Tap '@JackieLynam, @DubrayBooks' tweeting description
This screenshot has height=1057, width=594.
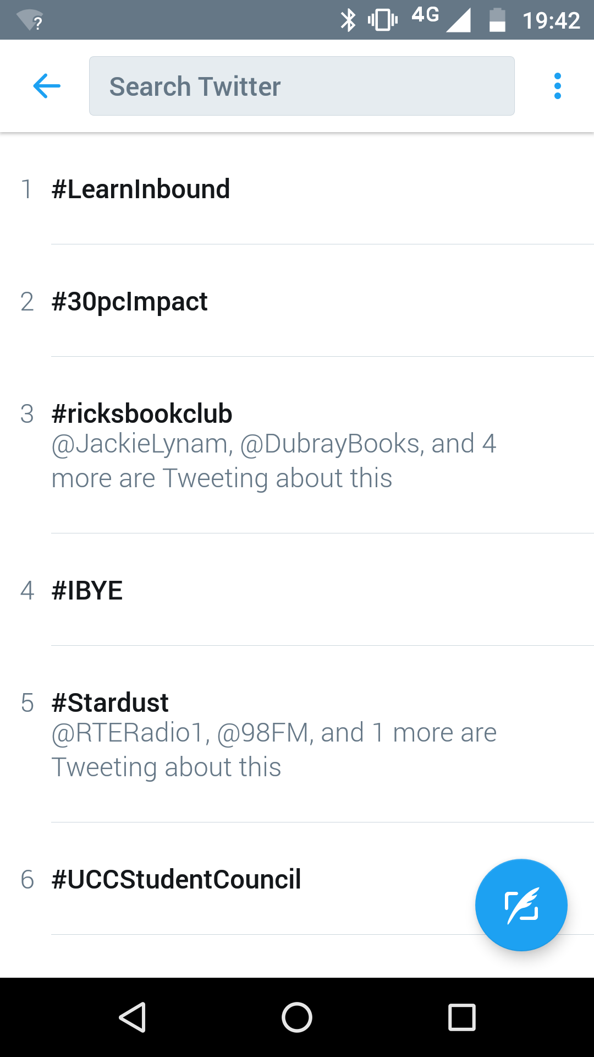(x=274, y=461)
